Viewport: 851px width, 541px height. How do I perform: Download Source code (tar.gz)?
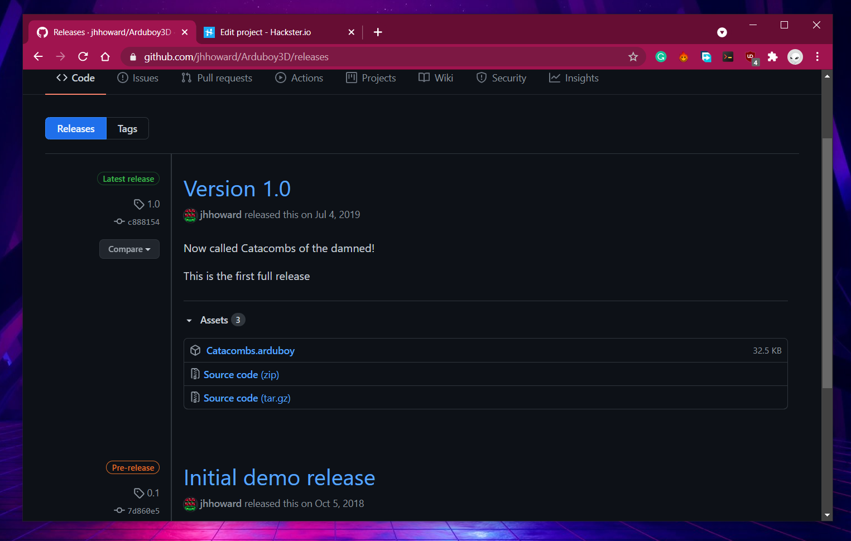247,398
